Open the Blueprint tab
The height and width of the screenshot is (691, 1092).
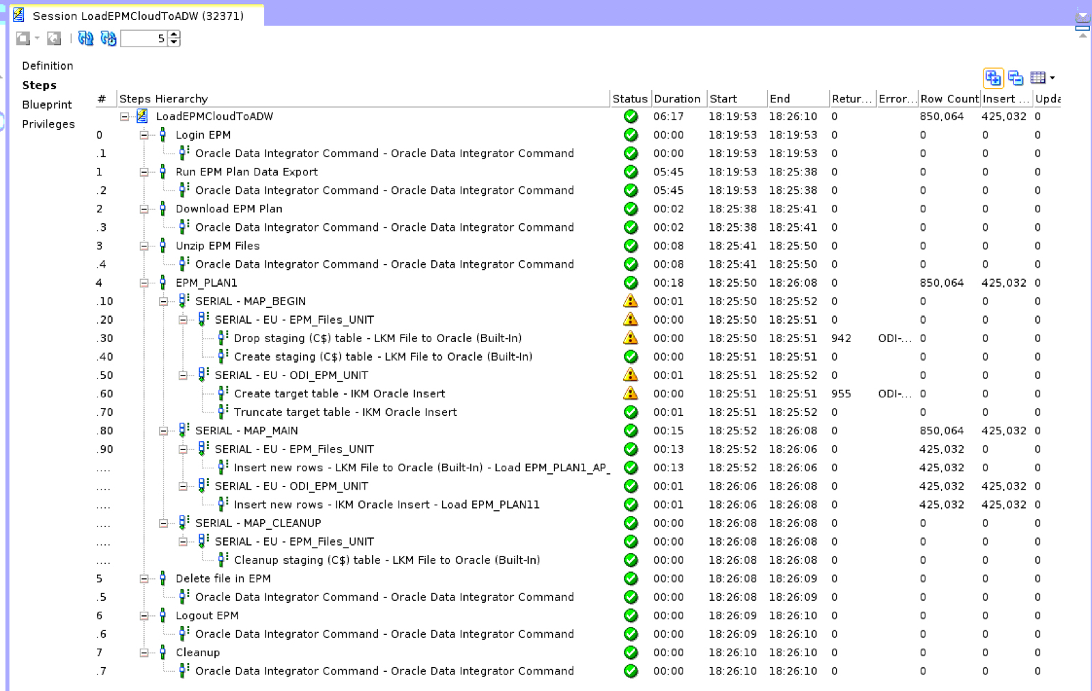pyautogui.click(x=46, y=104)
